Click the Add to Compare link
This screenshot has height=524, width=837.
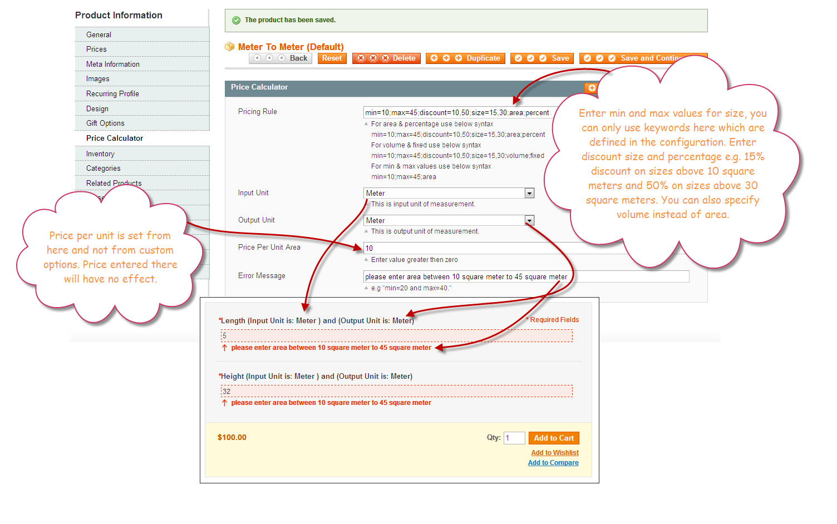(x=553, y=463)
